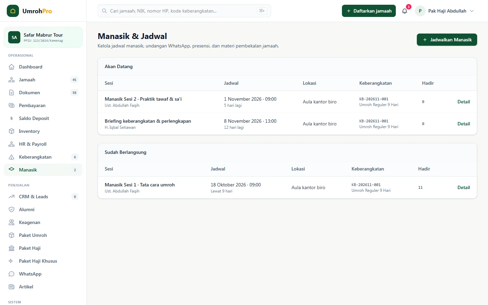Click 'Manasik Sesi 2 · Praktik tawaf & sa'i'
Image resolution: width=488 pixels, height=305 pixels.
[x=143, y=99]
